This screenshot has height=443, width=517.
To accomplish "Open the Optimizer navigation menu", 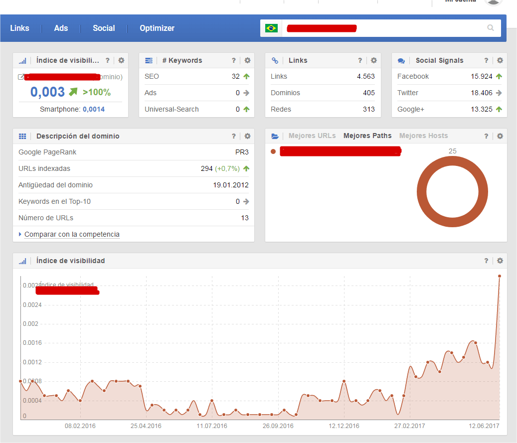I will (x=157, y=28).
